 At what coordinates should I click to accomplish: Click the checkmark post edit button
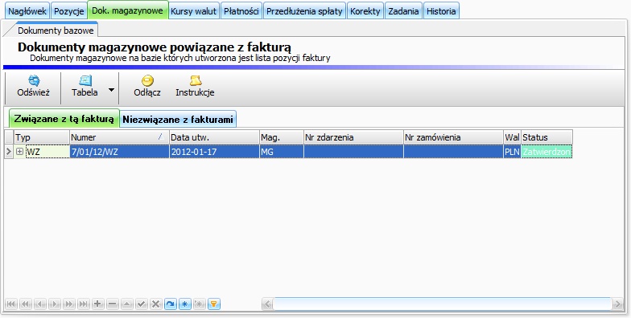tap(142, 304)
